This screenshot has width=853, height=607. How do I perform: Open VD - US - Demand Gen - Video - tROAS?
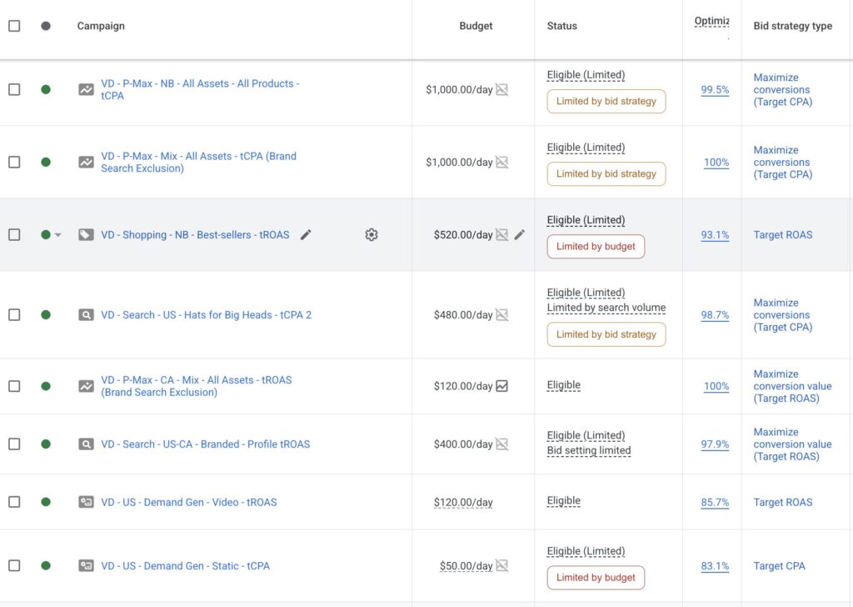tap(189, 502)
